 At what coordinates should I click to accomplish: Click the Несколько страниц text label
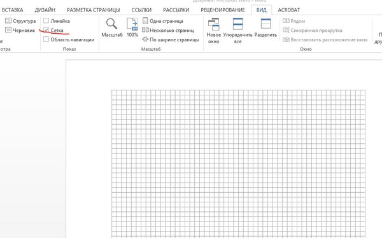pyautogui.click(x=172, y=30)
